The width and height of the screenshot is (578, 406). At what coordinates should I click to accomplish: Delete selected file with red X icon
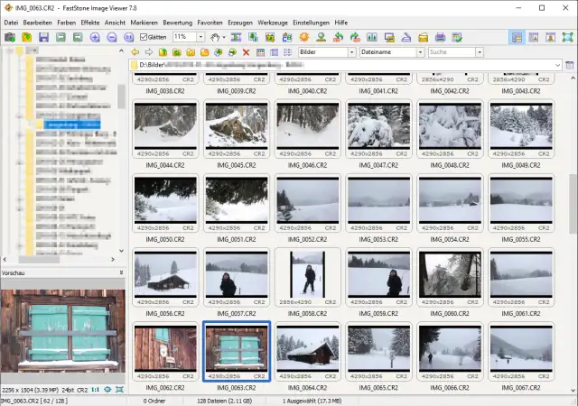point(247,52)
